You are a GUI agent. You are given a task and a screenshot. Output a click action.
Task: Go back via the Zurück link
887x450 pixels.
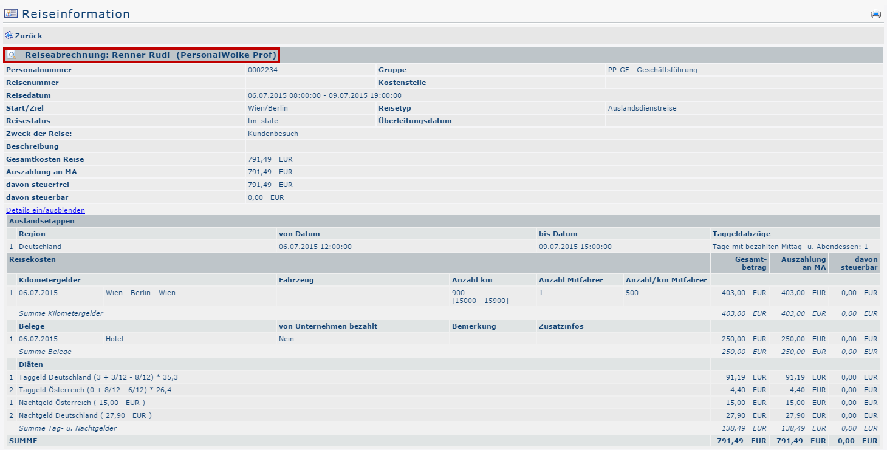pyautogui.click(x=28, y=36)
